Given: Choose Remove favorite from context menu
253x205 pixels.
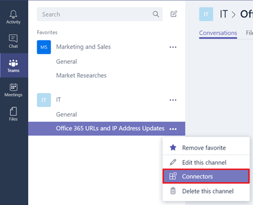Looking at the screenshot, I should (x=206, y=148).
